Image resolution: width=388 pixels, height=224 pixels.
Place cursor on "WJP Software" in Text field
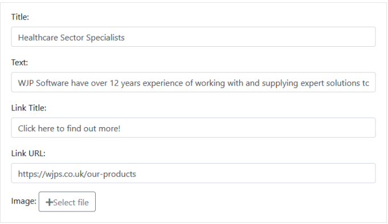(43, 83)
